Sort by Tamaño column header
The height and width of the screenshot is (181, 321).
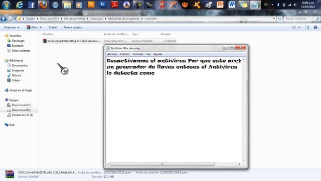click(x=166, y=34)
